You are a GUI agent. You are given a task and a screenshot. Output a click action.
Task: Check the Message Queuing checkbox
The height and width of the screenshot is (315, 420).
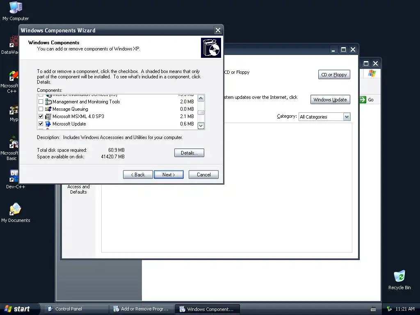coord(41,109)
